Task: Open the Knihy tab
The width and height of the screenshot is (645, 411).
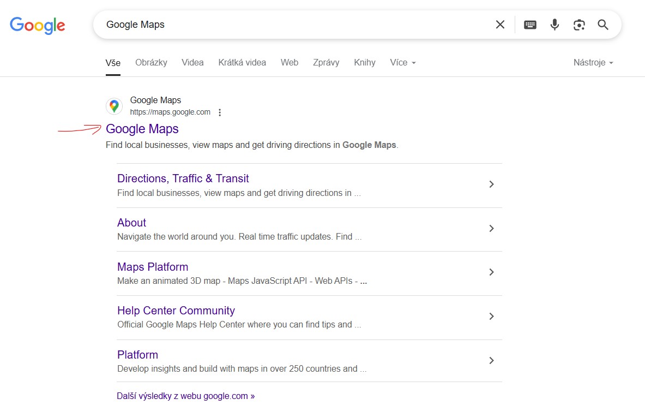Action: click(364, 63)
